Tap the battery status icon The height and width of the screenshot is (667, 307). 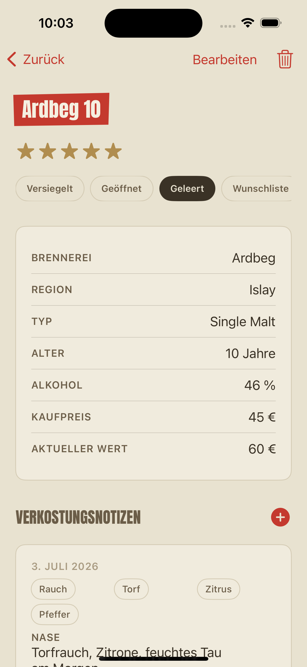click(x=271, y=23)
